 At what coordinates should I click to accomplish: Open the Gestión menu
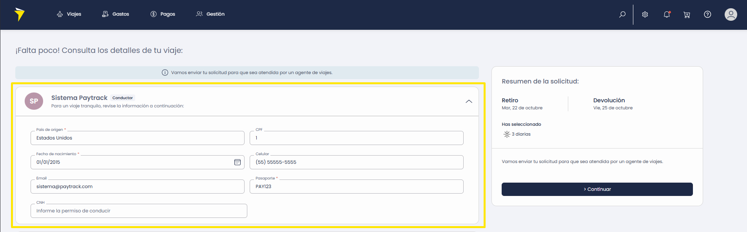tap(210, 14)
